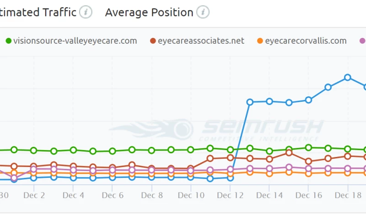The image size is (366, 219).
Task: Switch to the Average Position tab
Action: [x=149, y=12]
